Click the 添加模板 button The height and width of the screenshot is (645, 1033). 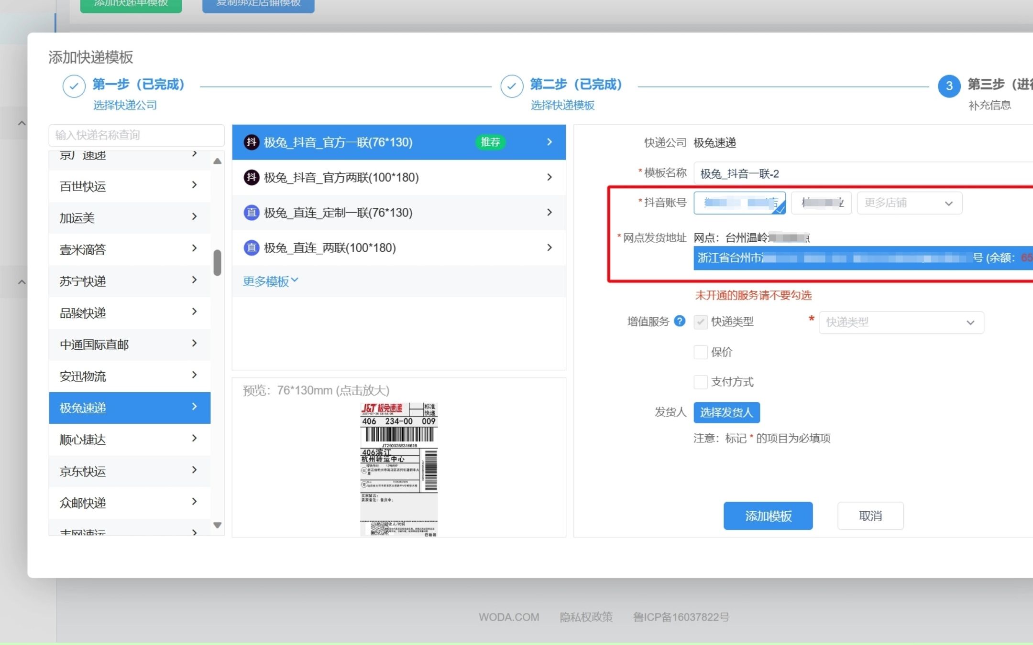(x=768, y=516)
